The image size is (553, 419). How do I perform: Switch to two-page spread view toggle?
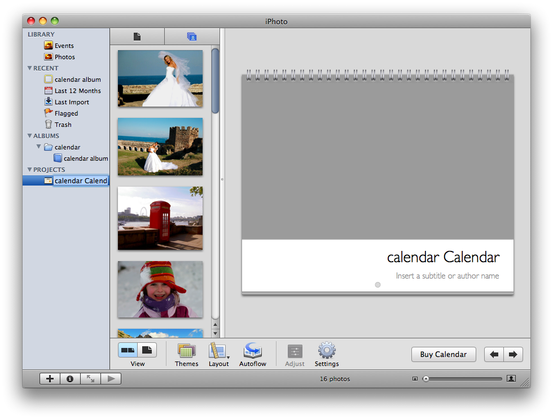(x=128, y=350)
